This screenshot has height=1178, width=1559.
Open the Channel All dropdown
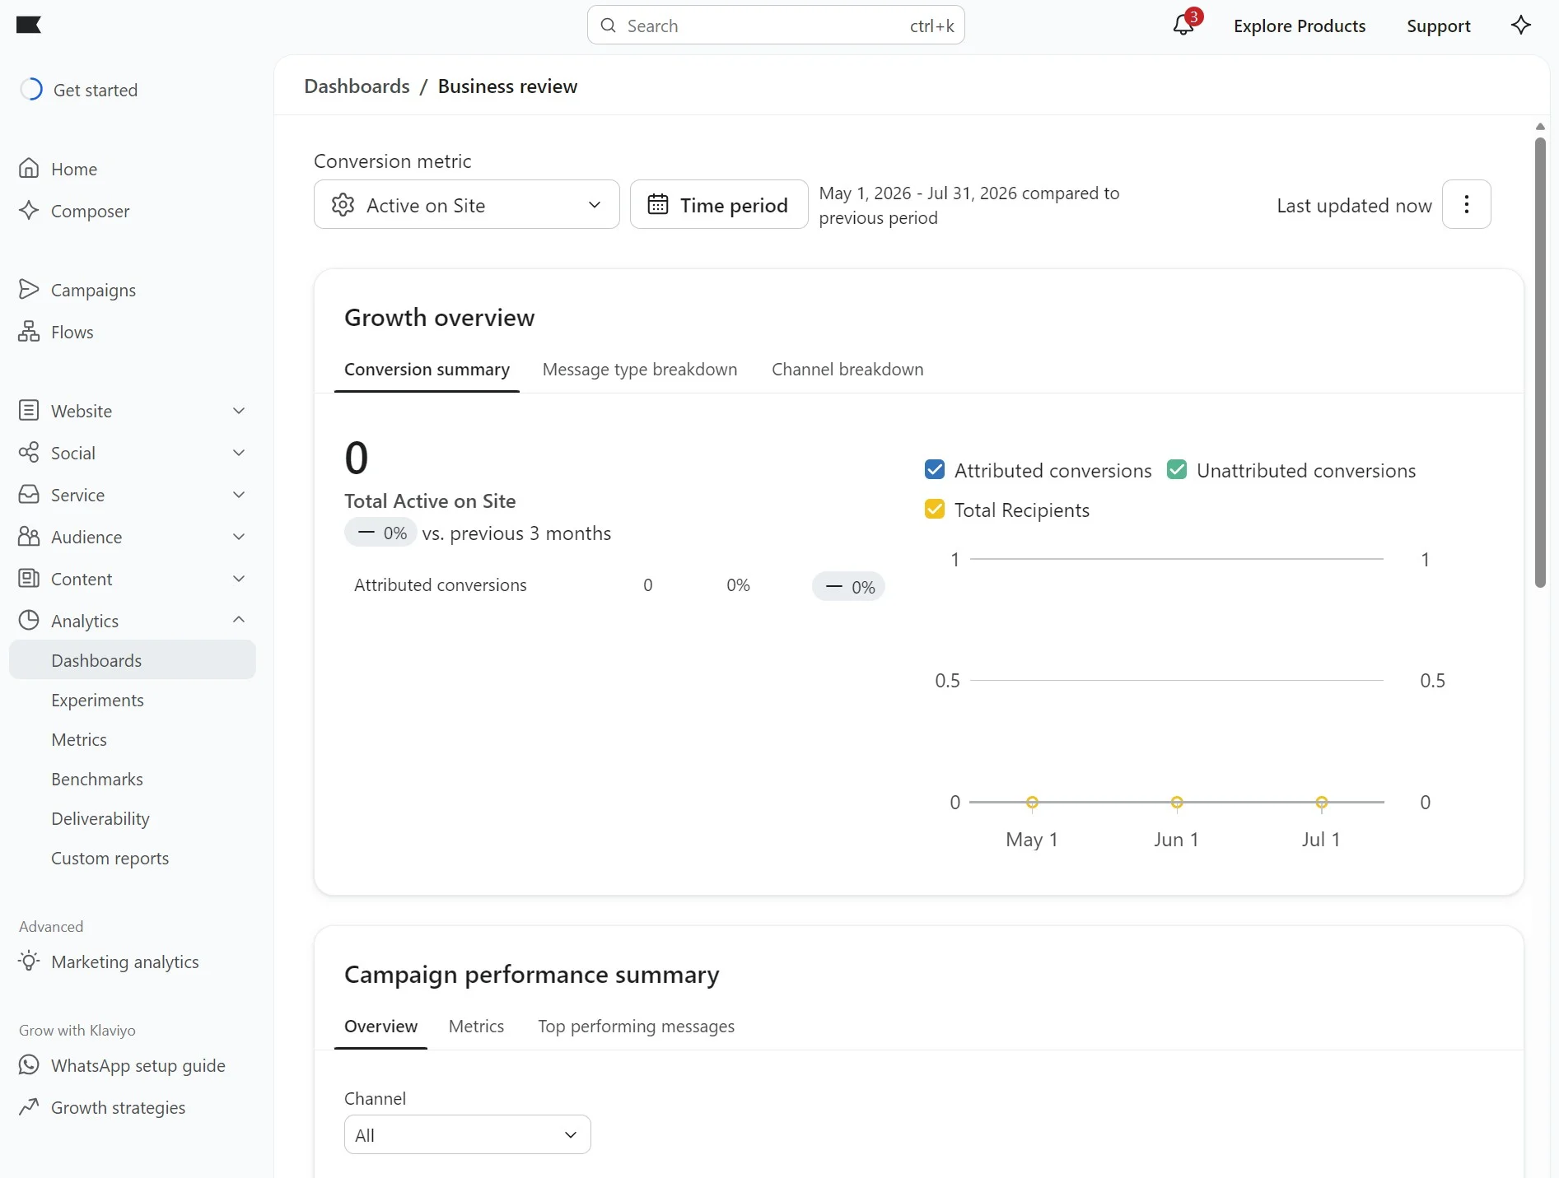pyautogui.click(x=467, y=1134)
